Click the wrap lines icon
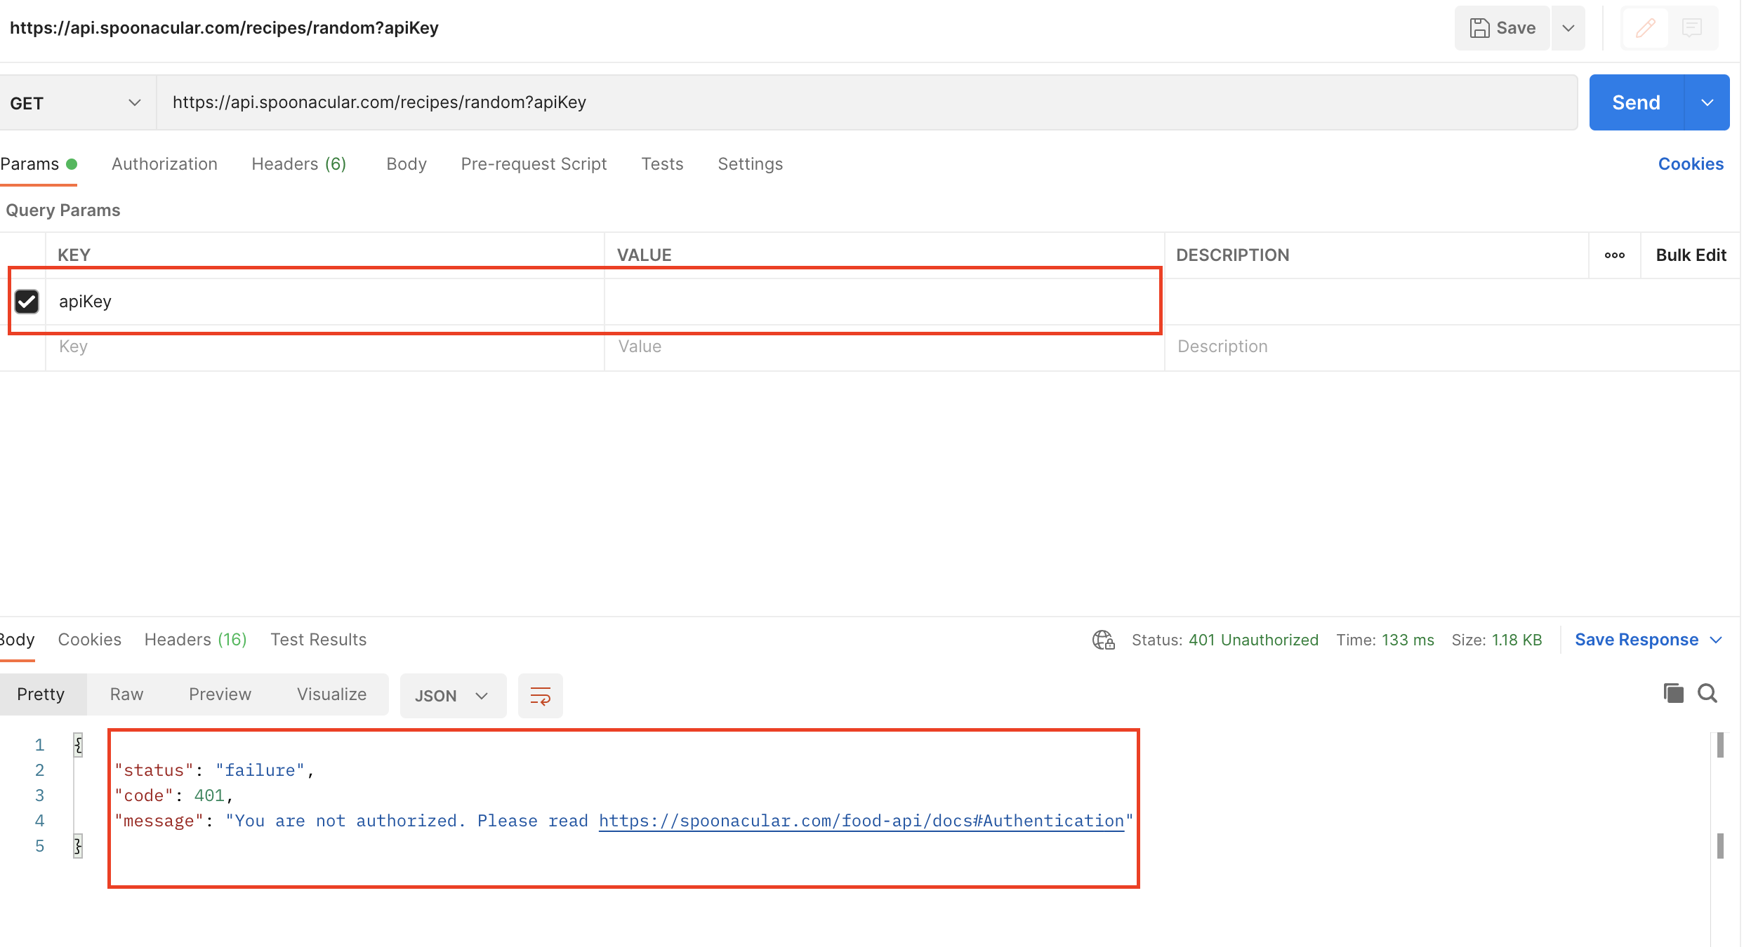The image size is (1744, 947). pos(540,696)
